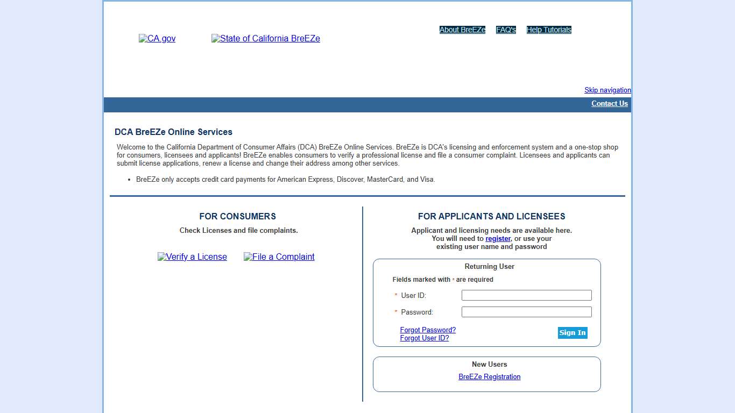The width and height of the screenshot is (735, 413).
Task: Open the File a Complaint image link
Action: (x=279, y=257)
